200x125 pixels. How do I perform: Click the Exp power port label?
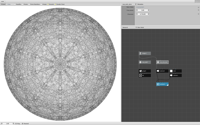tap(130, 10)
